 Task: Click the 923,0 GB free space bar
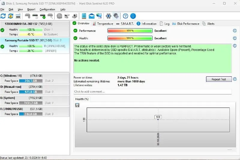click(x=31, y=92)
